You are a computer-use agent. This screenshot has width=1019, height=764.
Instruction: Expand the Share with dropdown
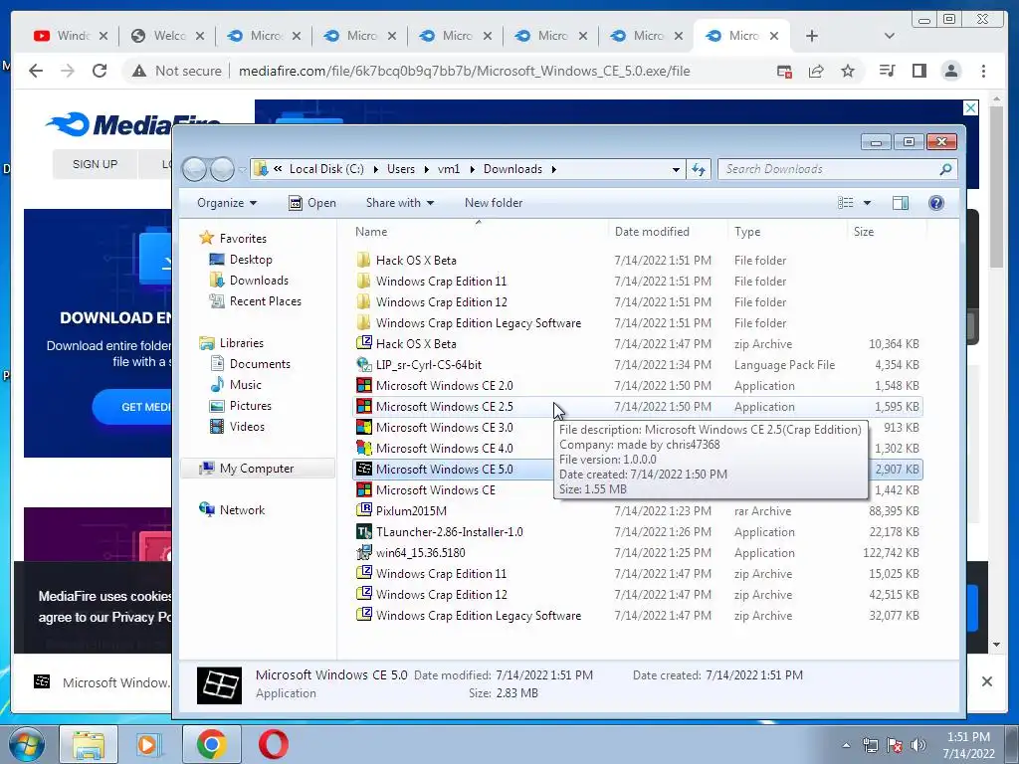pos(400,203)
